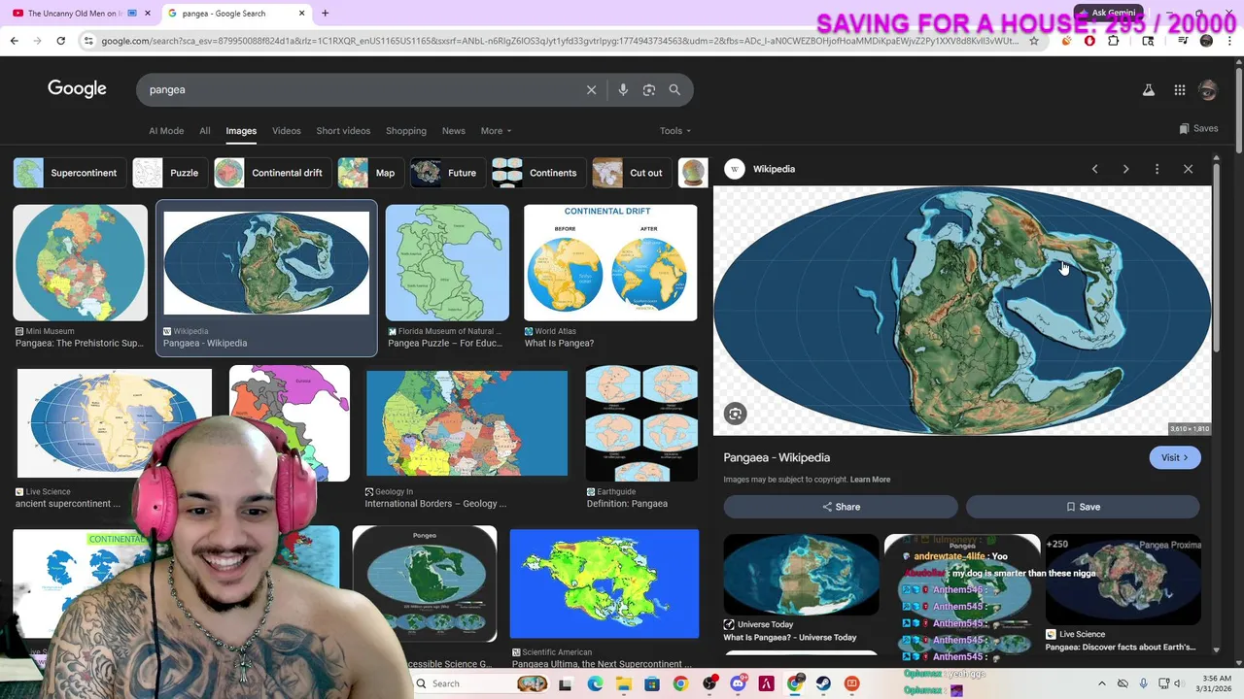Image resolution: width=1244 pixels, height=699 pixels.
Task: Switch to the Videos tab
Action: 287,131
